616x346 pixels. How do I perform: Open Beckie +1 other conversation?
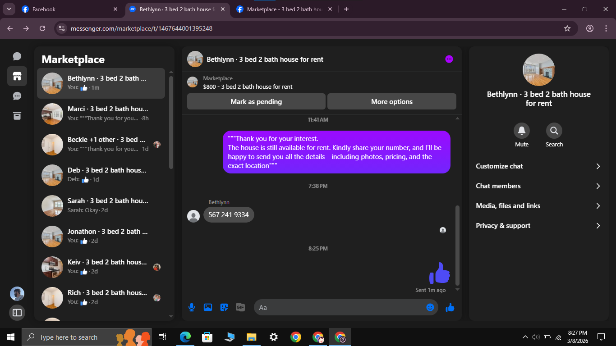coord(101,145)
